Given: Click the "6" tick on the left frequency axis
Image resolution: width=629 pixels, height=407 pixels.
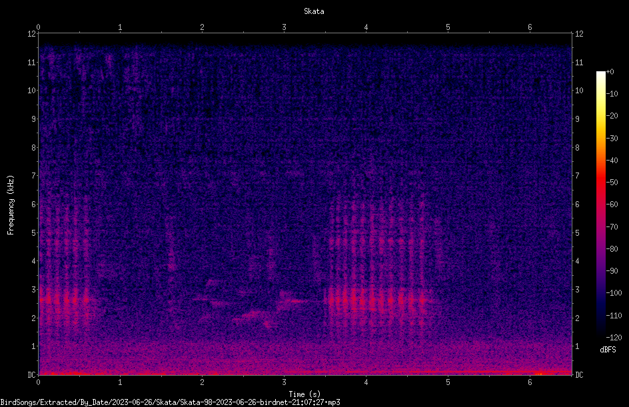Looking at the screenshot, I should pos(33,204).
